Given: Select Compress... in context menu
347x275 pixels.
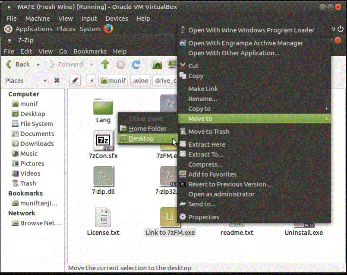Looking at the screenshot, I should (254, 164).
